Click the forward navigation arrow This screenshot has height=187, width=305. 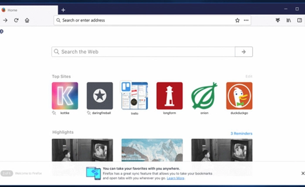[x=5, y=20]
